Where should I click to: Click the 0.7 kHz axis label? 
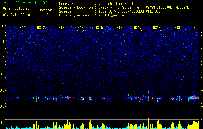coord(3,106)
